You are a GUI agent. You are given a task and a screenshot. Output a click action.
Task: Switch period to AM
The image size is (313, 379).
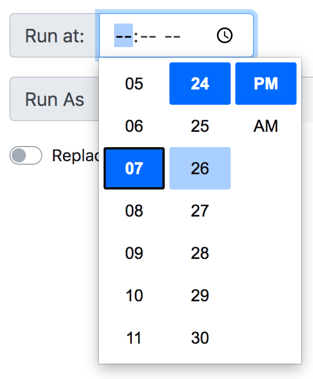tap(266, 126)
